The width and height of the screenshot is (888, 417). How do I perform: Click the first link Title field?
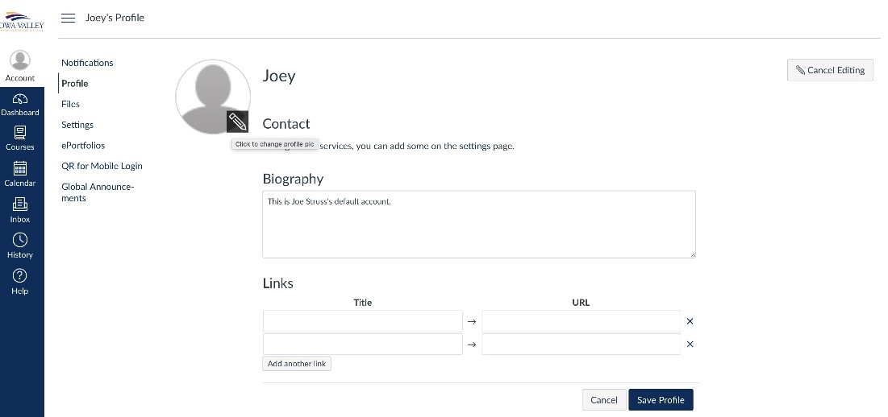click(362, 321)
